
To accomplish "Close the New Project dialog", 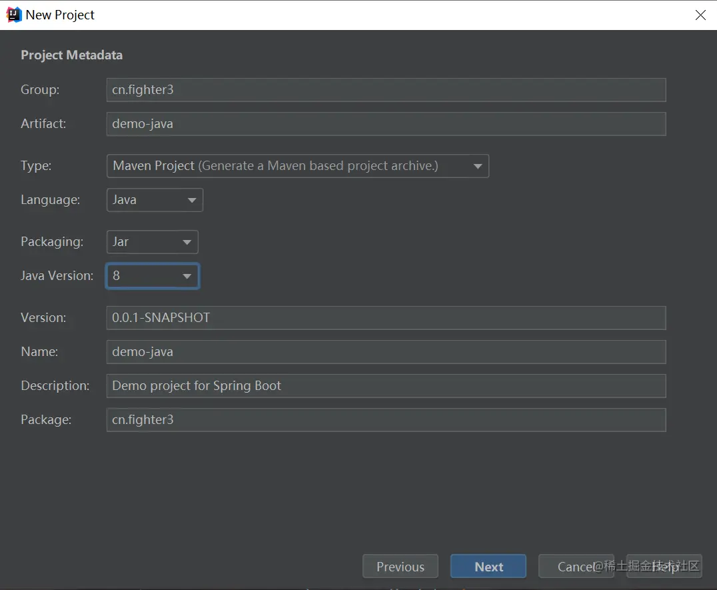I will pyautogui.click(x=700, y=15).
